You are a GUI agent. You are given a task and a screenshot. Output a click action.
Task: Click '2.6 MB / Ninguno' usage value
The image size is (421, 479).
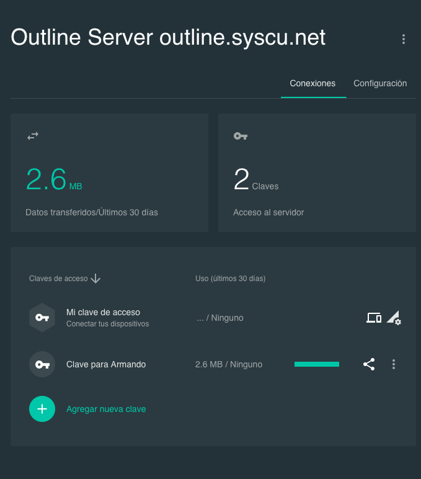(x=229, y=364)
